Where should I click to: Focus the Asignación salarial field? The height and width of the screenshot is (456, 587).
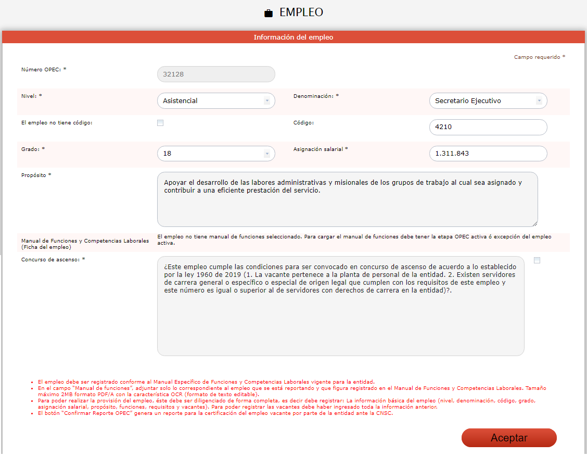pyautogui.click(x=488, y=154)
